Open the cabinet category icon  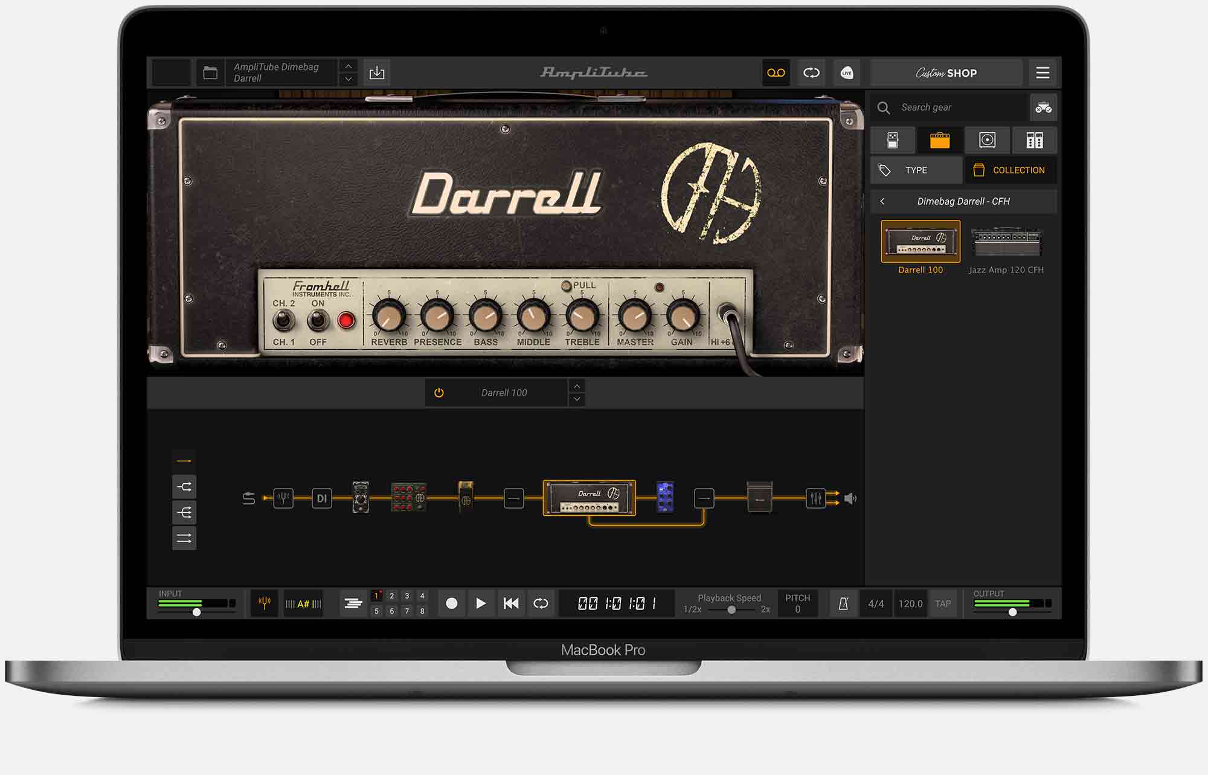click(x=987, y=140)
